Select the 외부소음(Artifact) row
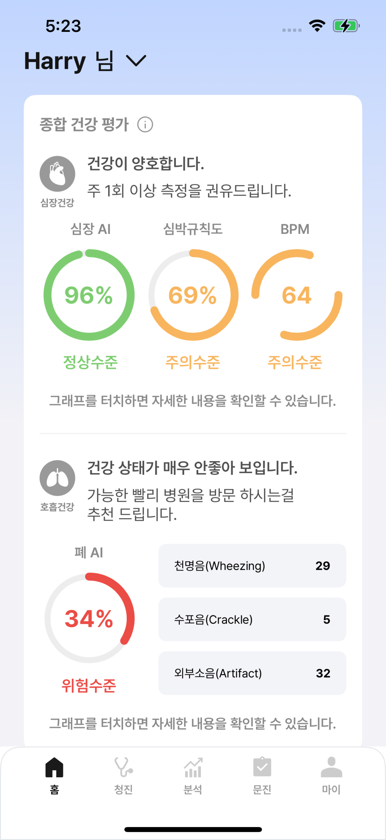The image size is (386, 840). click(252, 673)
